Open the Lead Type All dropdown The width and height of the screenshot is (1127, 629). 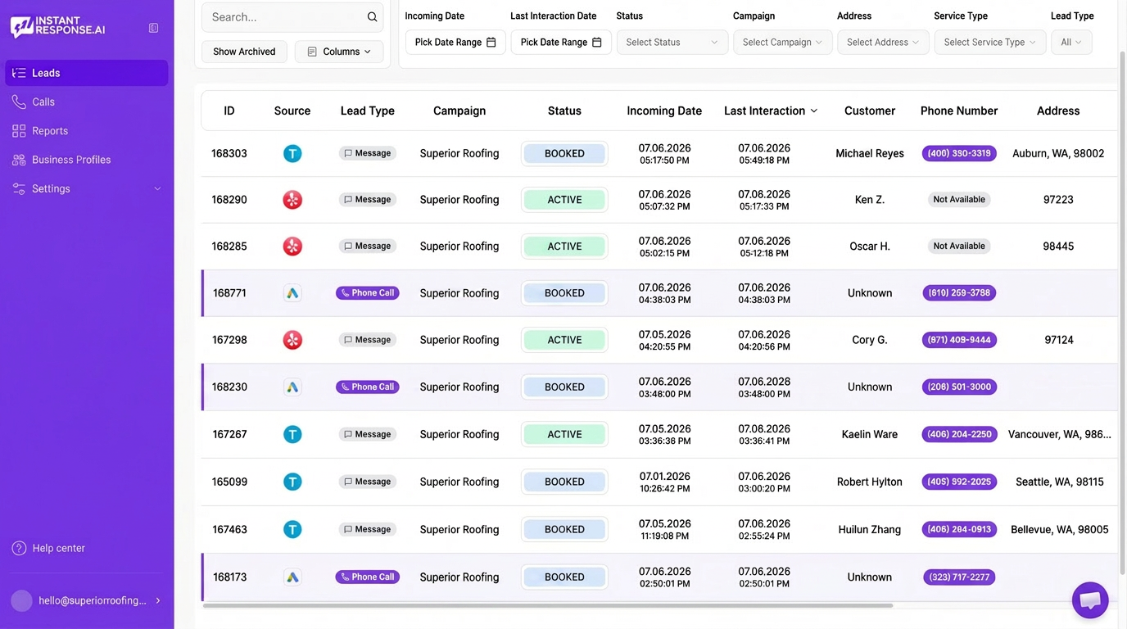coord(1071,42)
